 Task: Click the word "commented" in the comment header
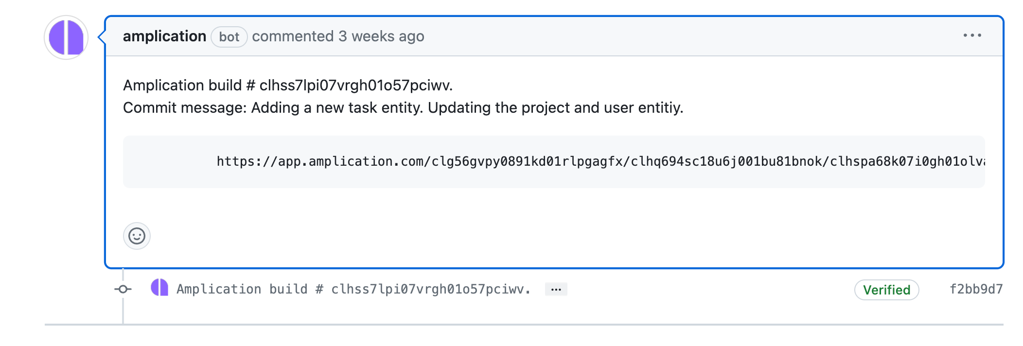293,36
